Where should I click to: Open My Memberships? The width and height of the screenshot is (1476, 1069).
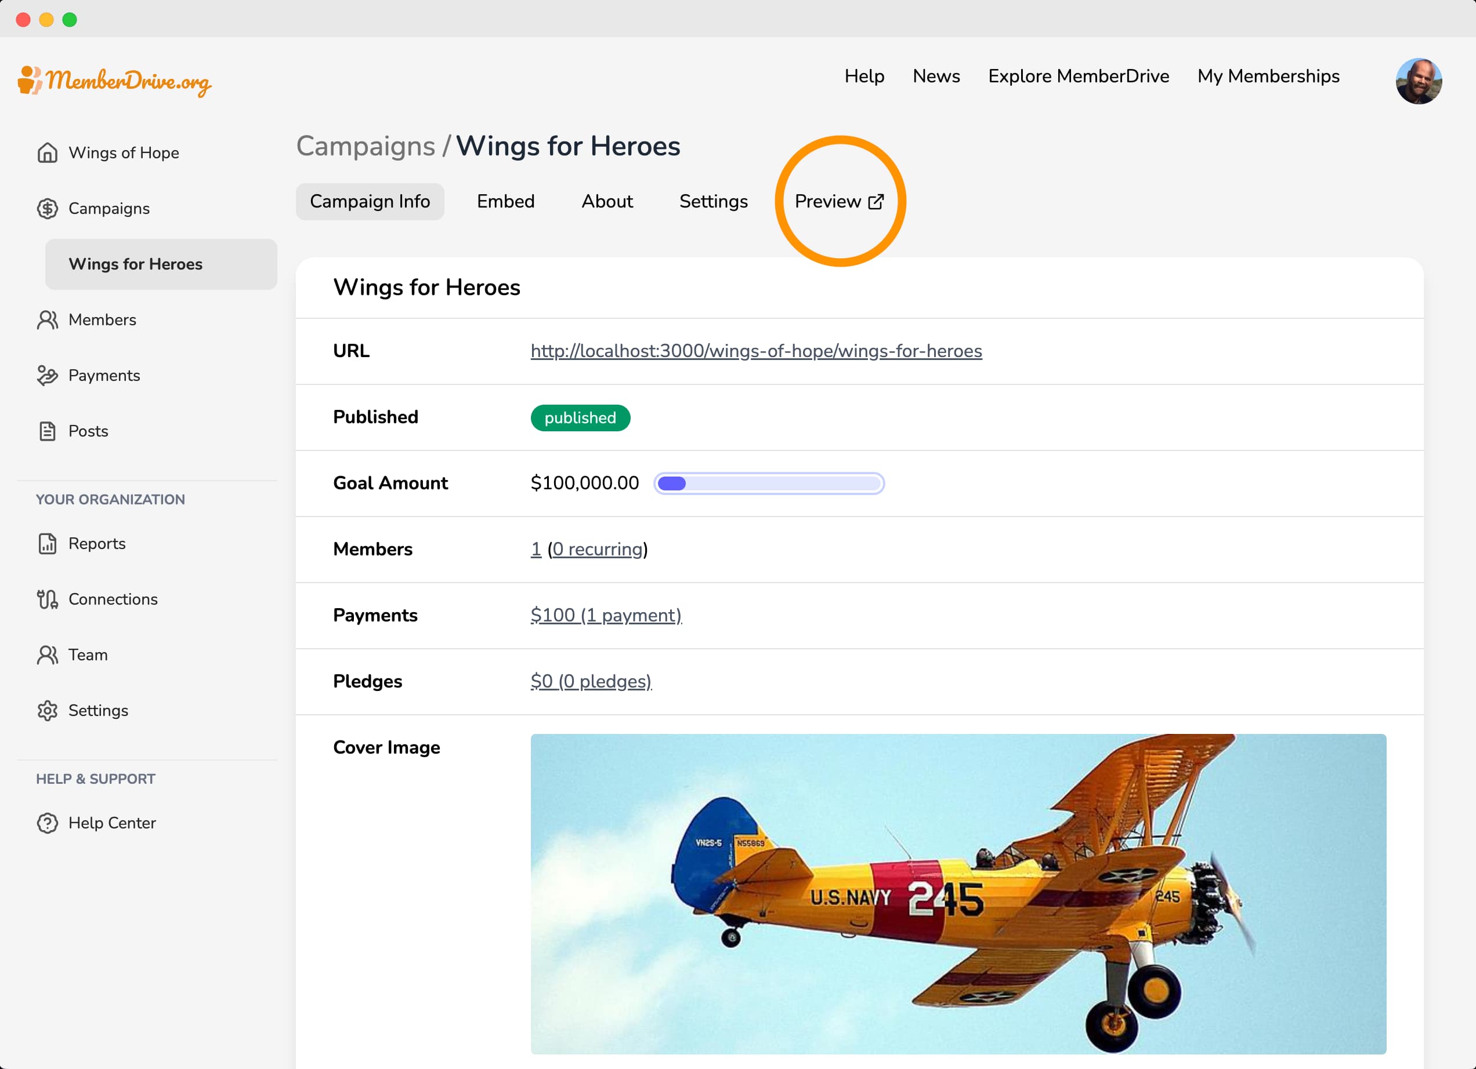[1268, 76]
